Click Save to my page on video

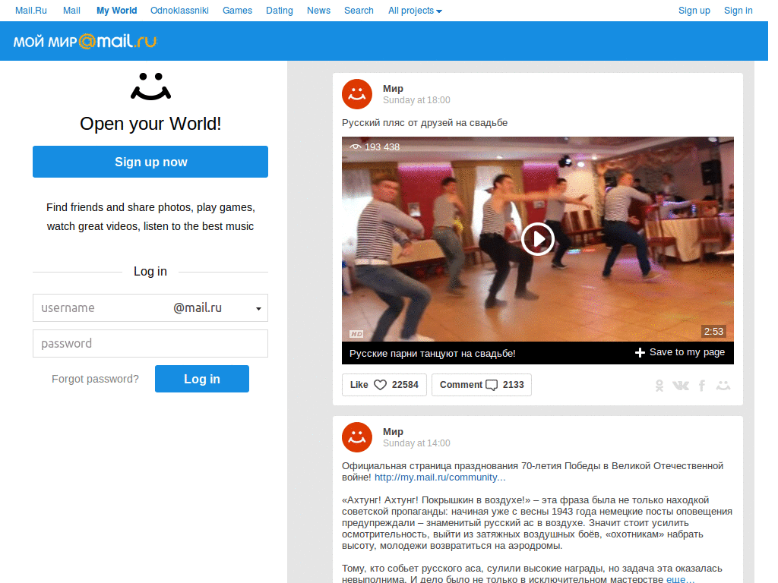[x=680, y=352]
